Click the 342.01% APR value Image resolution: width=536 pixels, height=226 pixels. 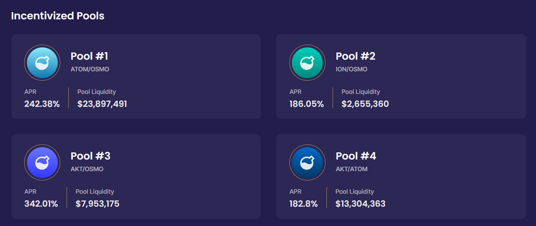tap(41, 204)
